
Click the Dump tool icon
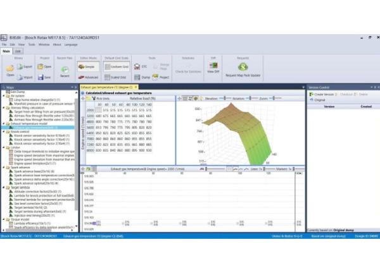pos(141,77)
